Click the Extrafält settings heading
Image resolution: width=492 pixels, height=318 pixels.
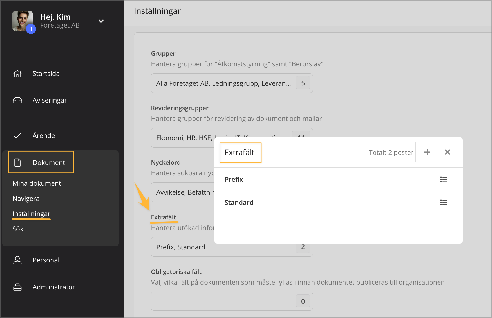[163, 217]
